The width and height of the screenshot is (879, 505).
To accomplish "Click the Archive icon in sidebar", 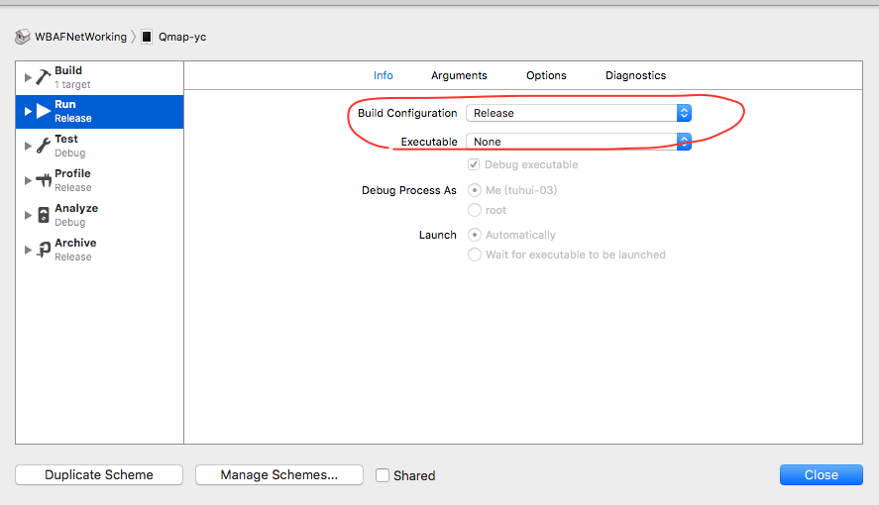I will [x=44, y=250].
